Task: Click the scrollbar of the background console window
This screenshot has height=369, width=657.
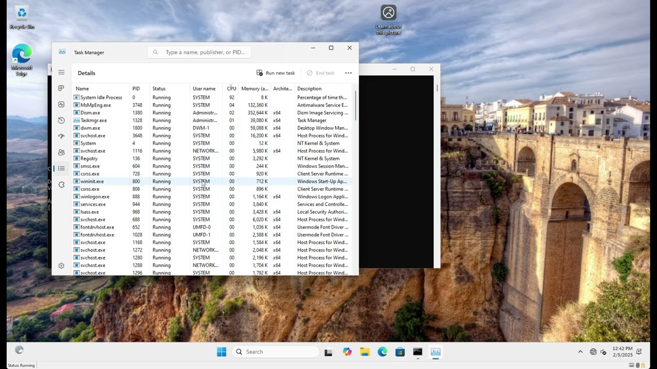Action: 437,88
